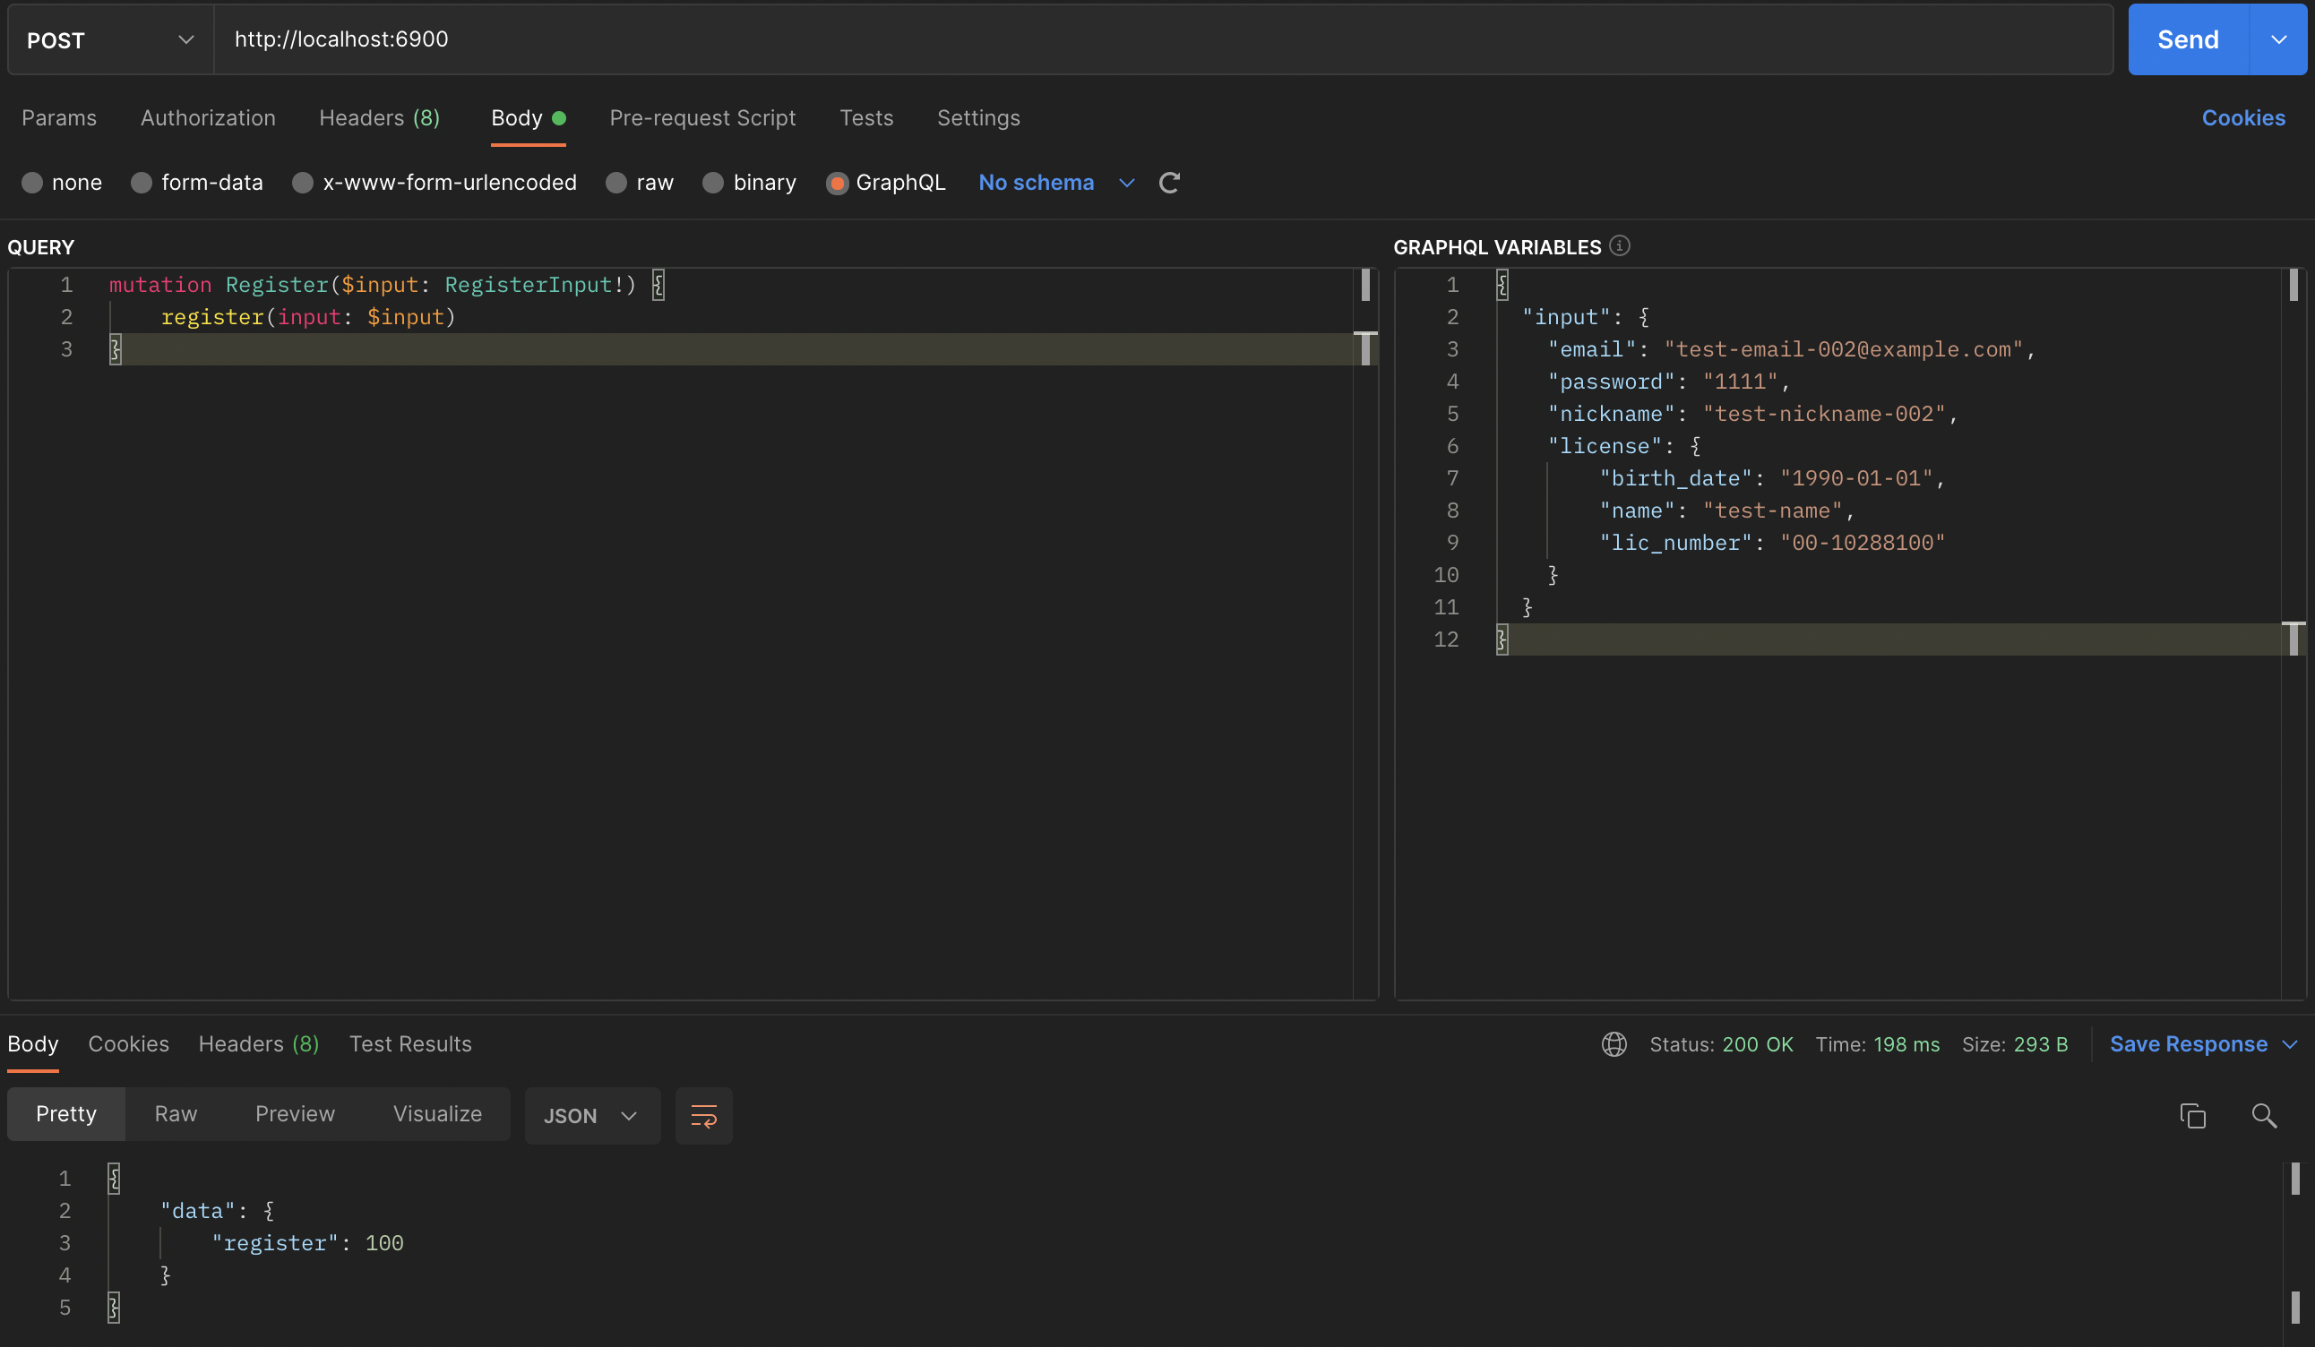Click the refresh schema icon
This screenshot has width=2315, height=1347.
click(x=1168, y=183)
